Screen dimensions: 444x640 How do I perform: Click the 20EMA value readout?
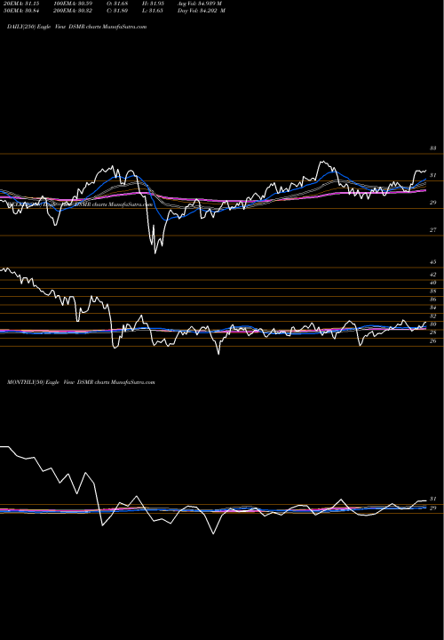point(21,4)
